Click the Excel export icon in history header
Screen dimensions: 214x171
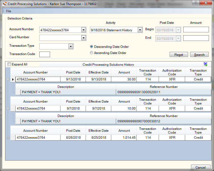coord(205,64)
